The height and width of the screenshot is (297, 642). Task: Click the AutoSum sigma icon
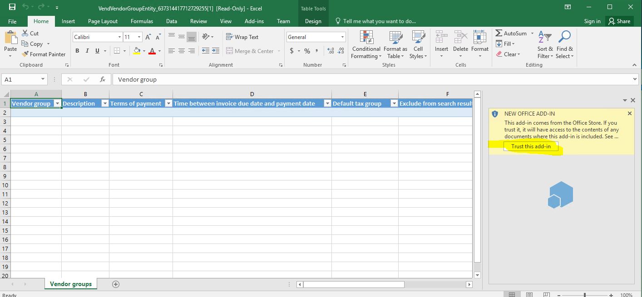click(499, 34)
